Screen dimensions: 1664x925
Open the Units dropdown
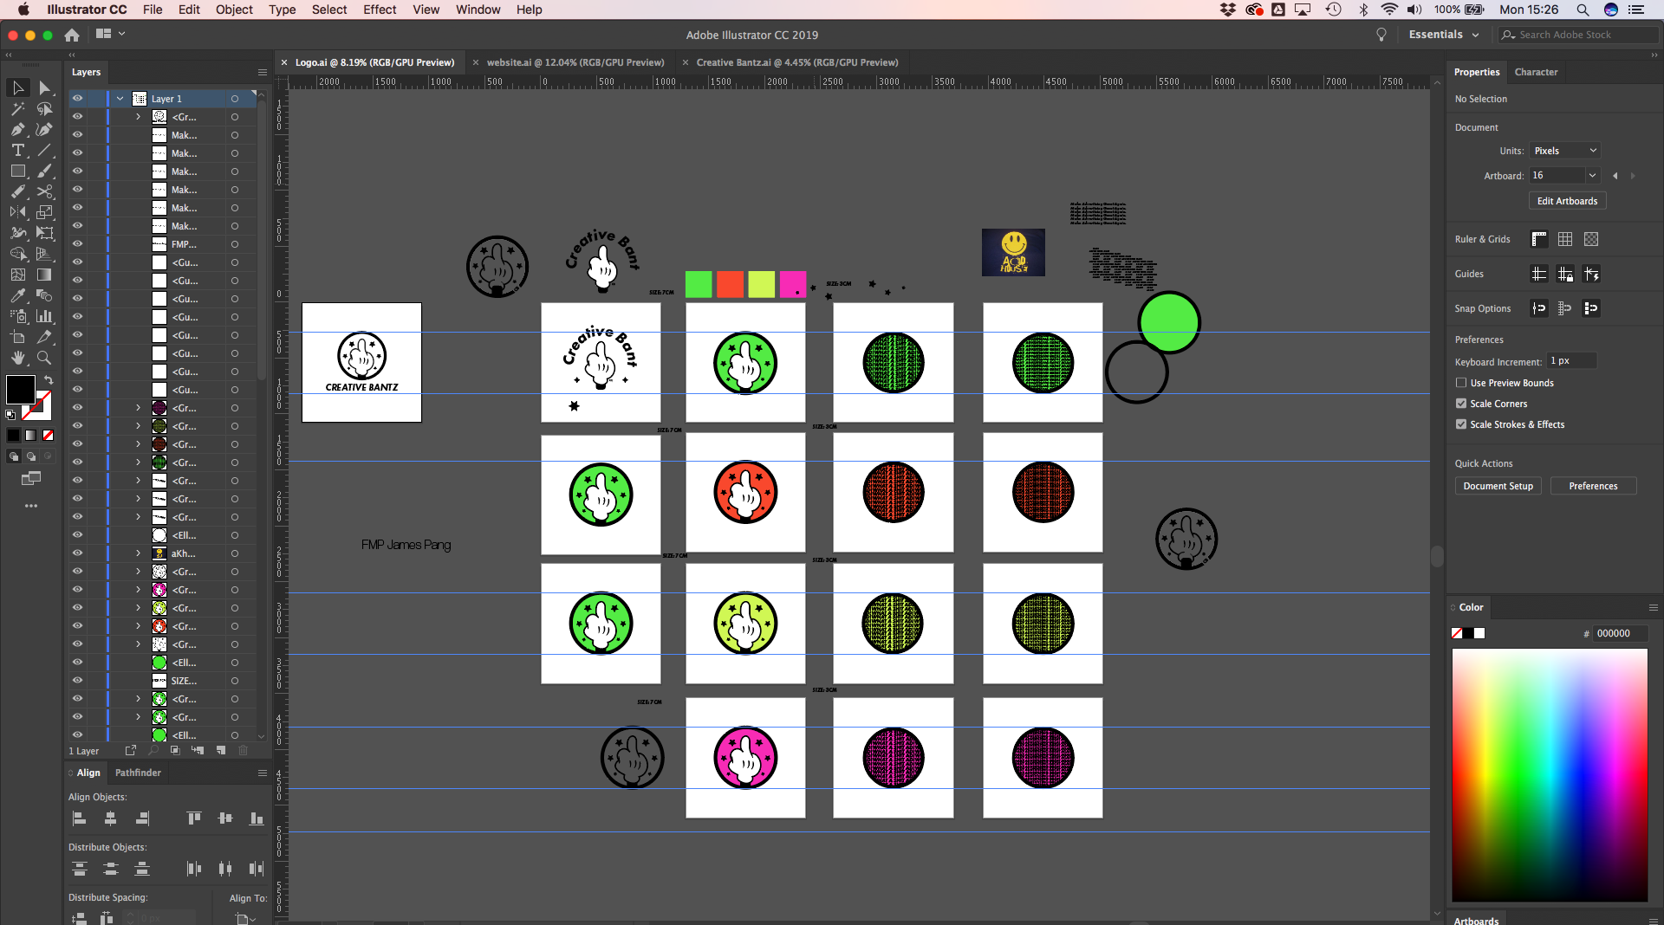1564,151
